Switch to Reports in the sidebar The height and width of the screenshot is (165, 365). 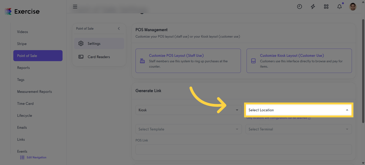[23, 68]
